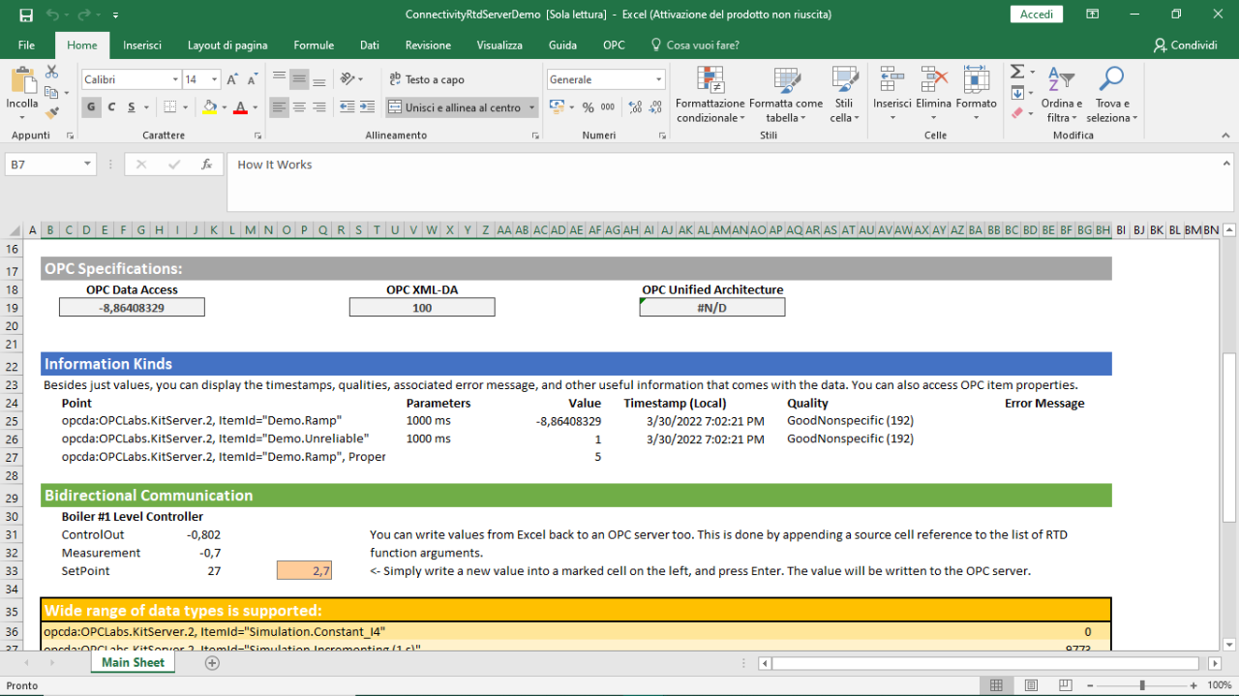
Task: Toggle top vertical alignment
Action: tap(280, 79)
